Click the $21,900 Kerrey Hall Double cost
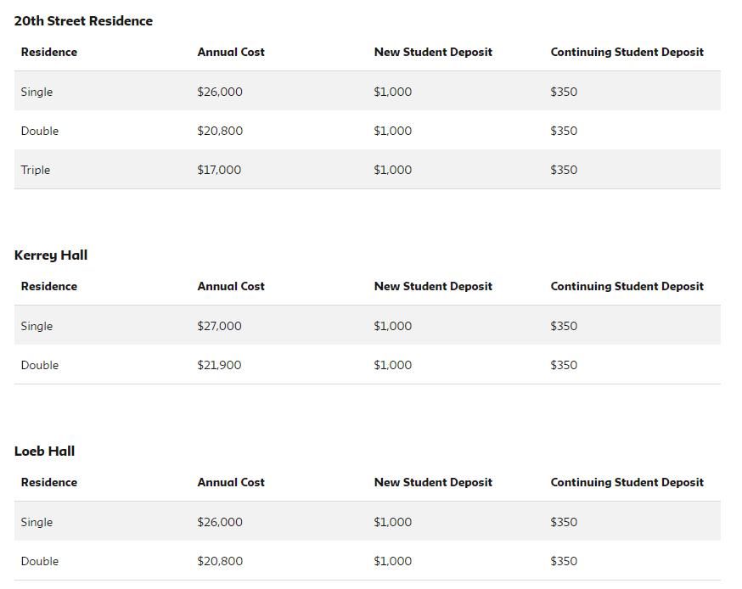742x589 pixels. click(219, 365)
